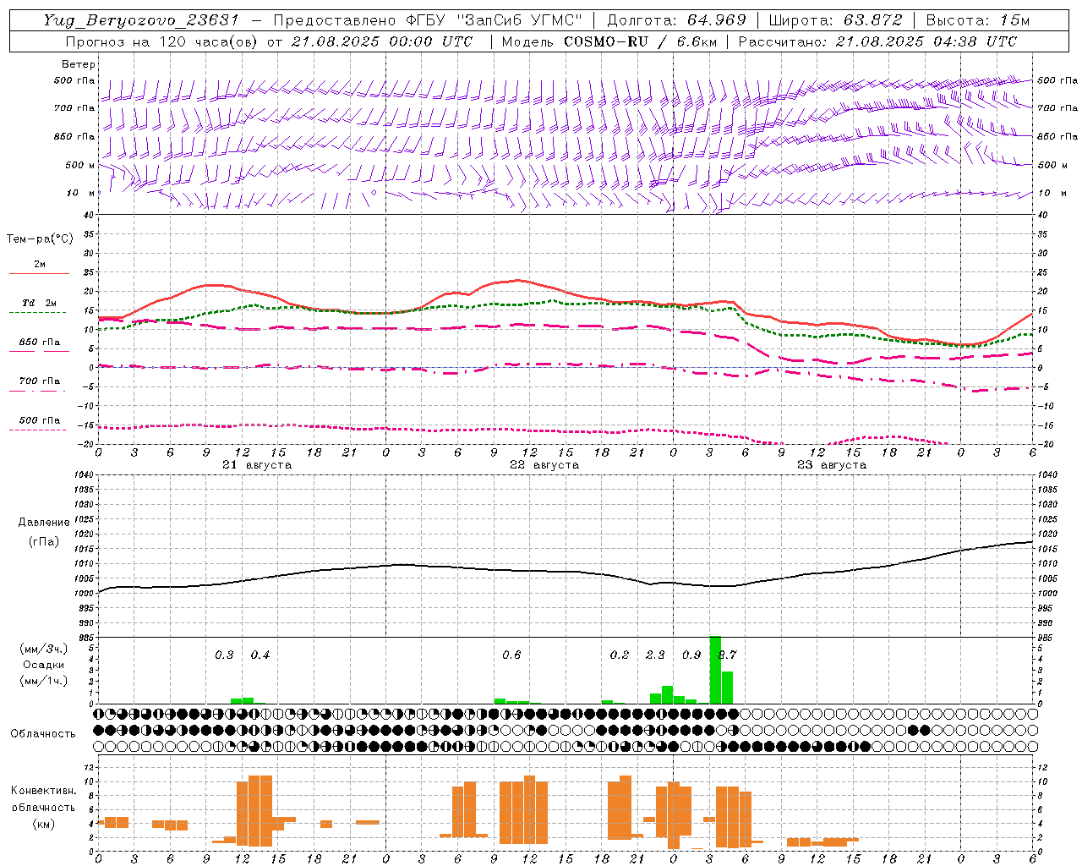Click the 10 м wind level label on left
The height and width of the screenshot is (866, 1082).
tap(81, 193)
